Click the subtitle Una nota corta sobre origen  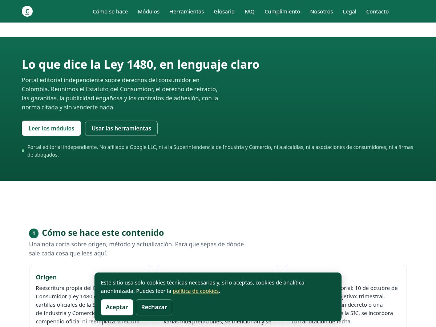[x=136, y=249]
